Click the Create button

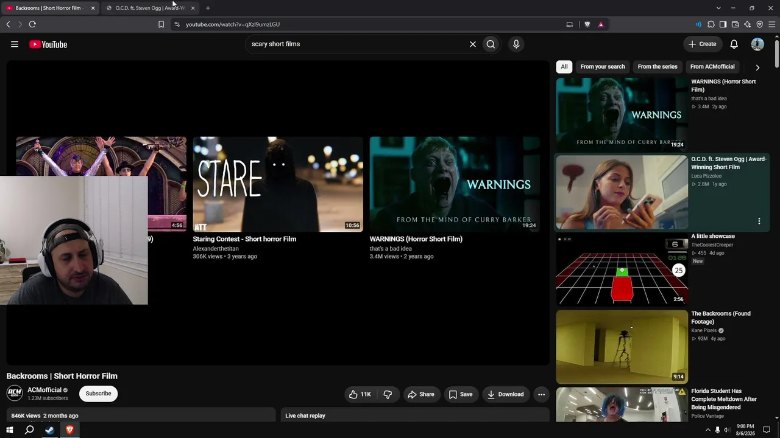702,44
